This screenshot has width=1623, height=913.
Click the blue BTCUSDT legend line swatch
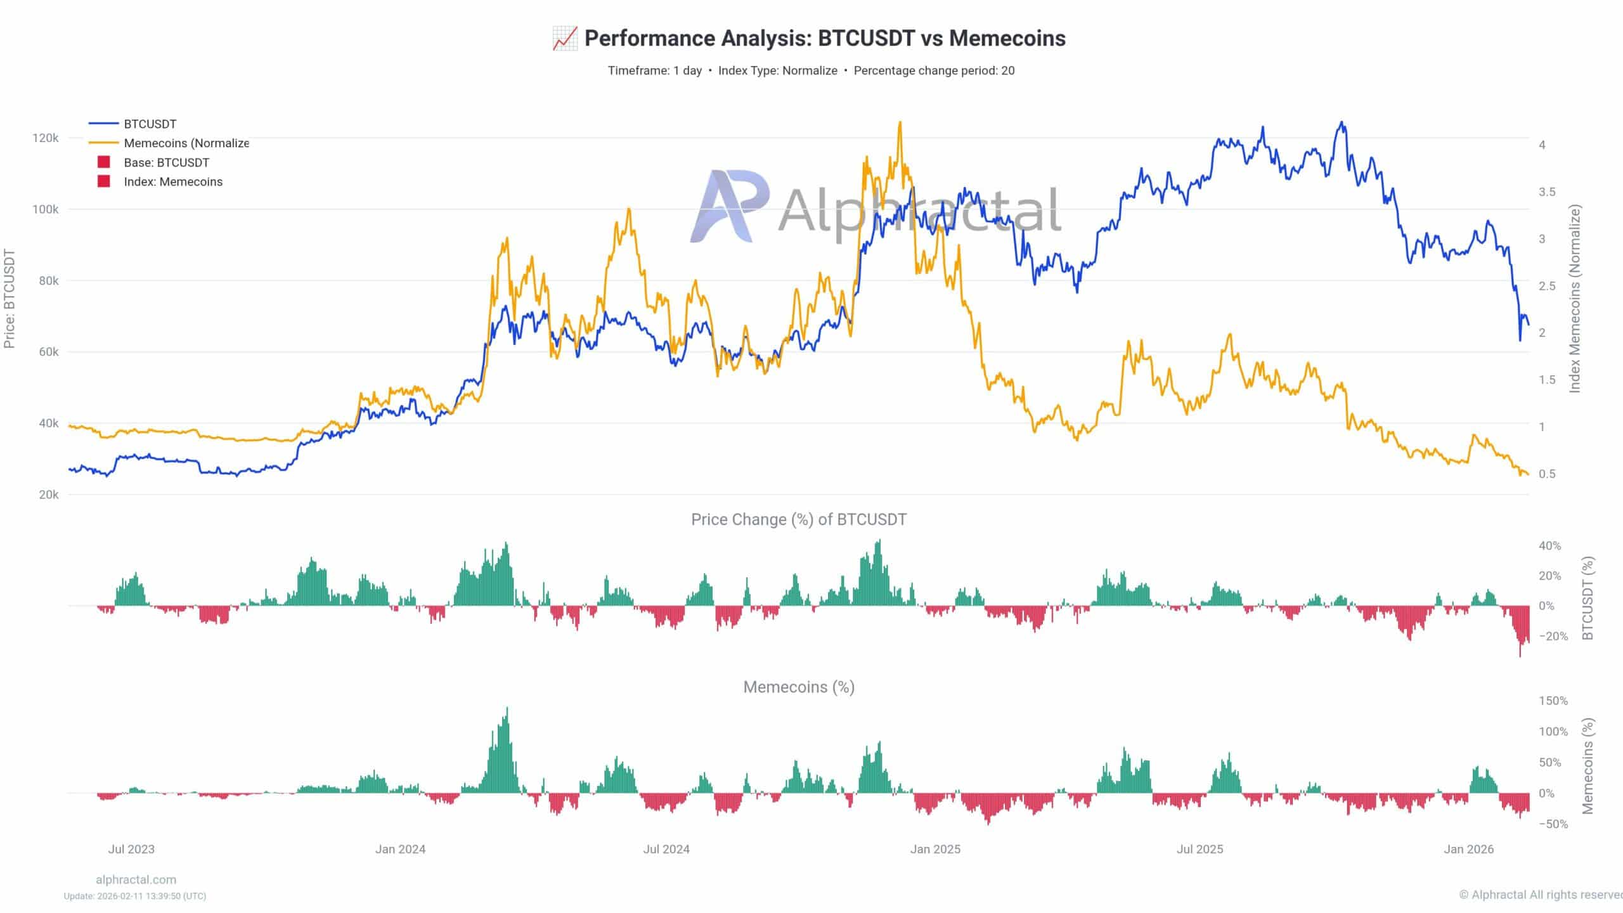[103, 124]
